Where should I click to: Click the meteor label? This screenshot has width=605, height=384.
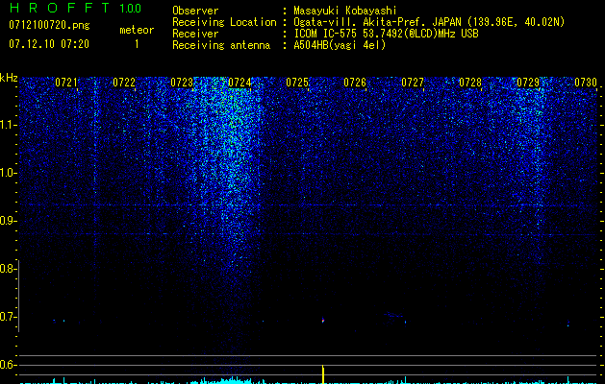pos(137,30)
